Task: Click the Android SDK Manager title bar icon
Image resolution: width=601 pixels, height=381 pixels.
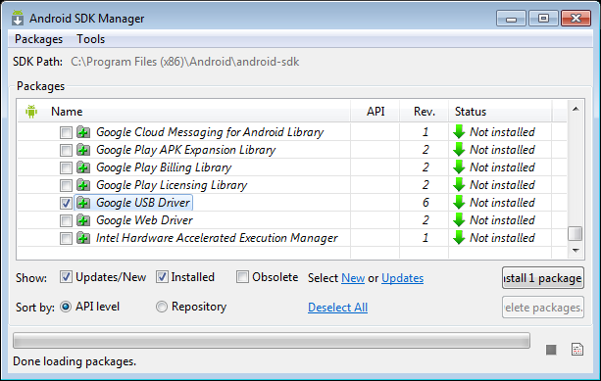Action: tap(18, 18)
